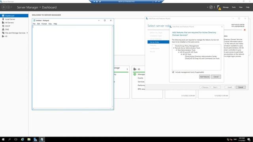Click Notepad horizontal scrollbar
Screen dimensions: 253x142
[x=72, y=108]
